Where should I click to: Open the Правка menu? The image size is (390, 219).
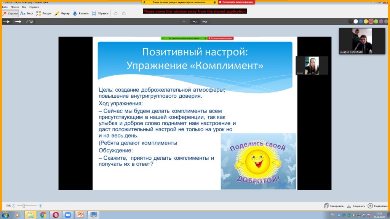click(x=15, y=7)
